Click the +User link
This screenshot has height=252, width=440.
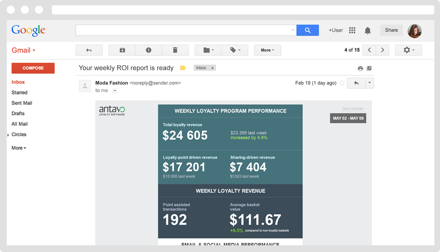point(336,30)
